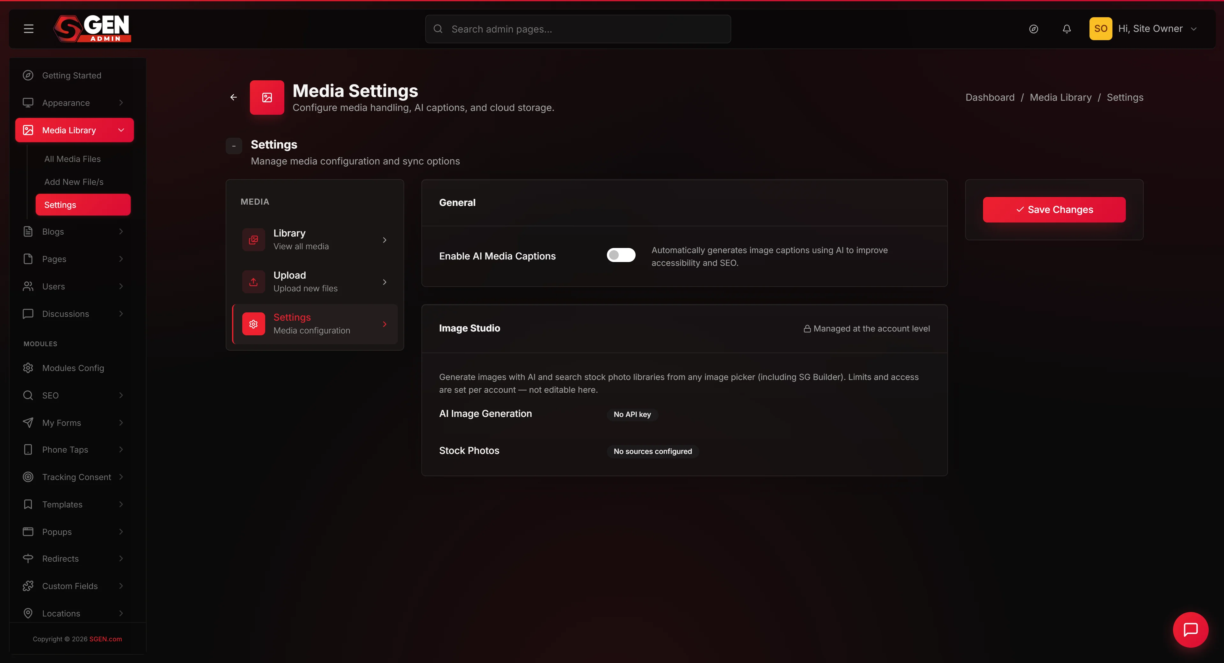This screenshot has height=663, width=1224.
Task: Expand the Blogs menu chevron
Action: point(121,231)
